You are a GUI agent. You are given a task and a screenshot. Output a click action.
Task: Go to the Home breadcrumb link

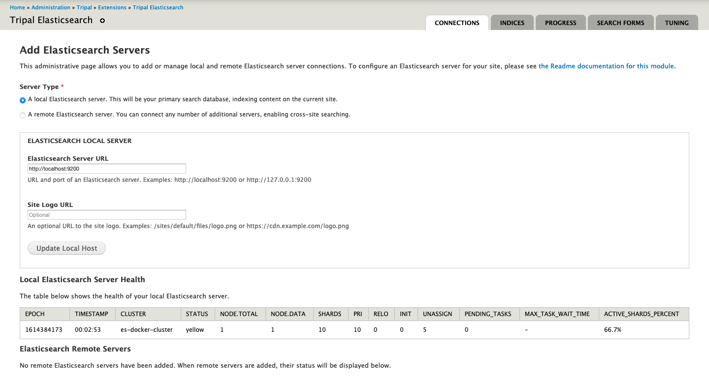17,7
